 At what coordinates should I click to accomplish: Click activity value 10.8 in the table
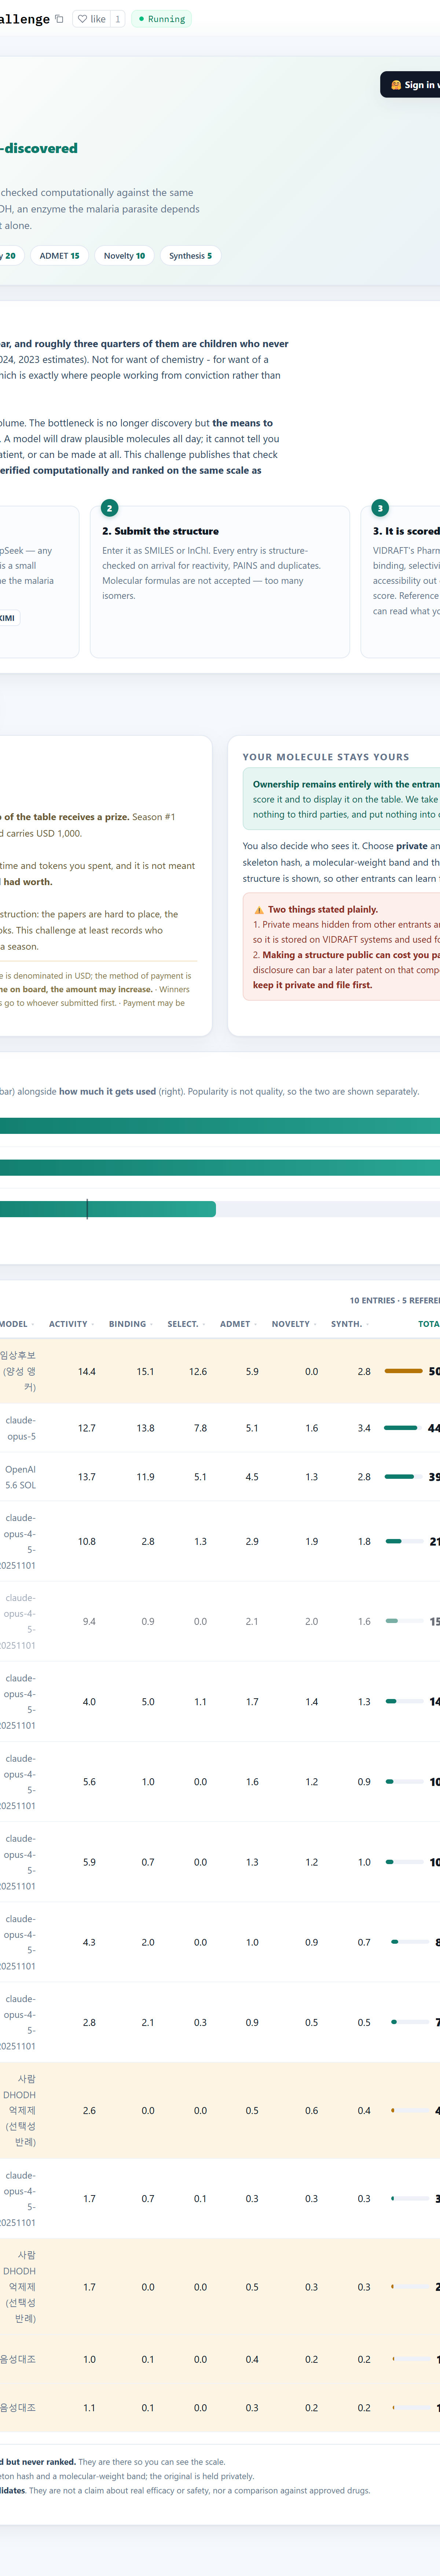(x=87, y=1541)
